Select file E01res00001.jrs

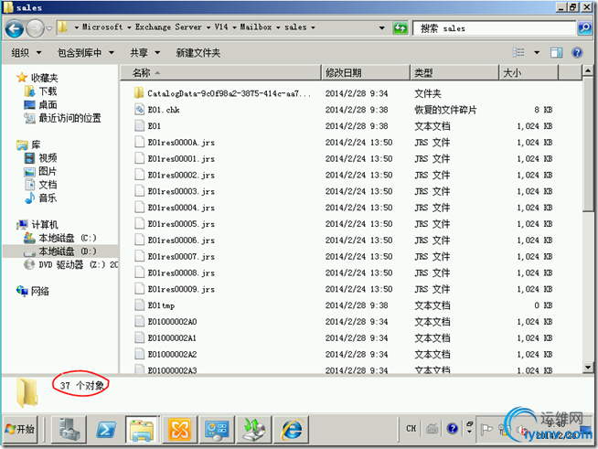pyautogui.click(x=181, y=159)
